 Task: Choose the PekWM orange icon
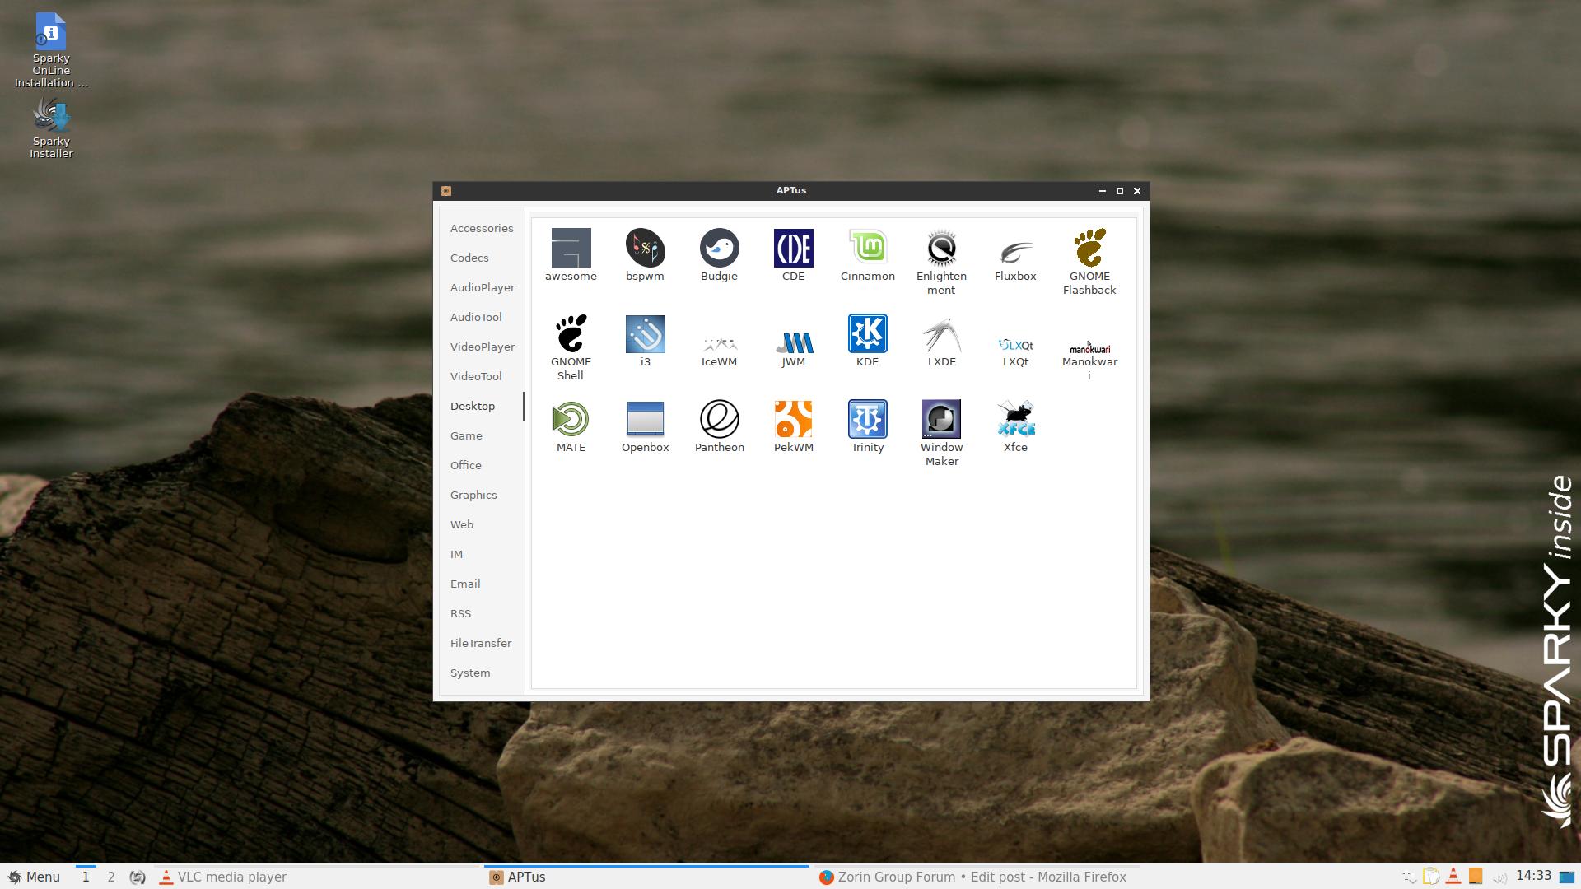[x=793, y=419]
